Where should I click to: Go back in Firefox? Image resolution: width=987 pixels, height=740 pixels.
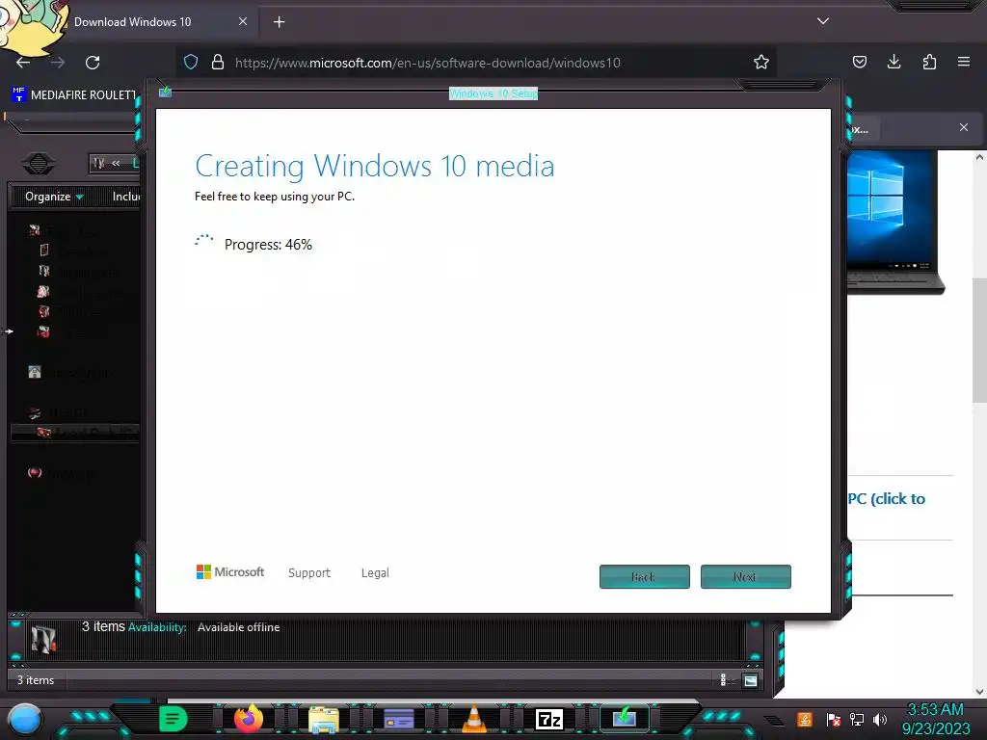[23, 63]
